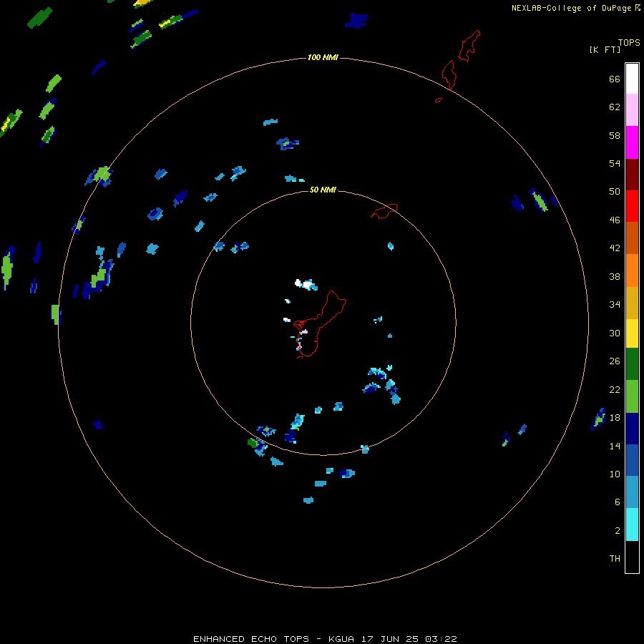Select the light green legend swatch
Screen dimensions: 644x644
point(632,396)
